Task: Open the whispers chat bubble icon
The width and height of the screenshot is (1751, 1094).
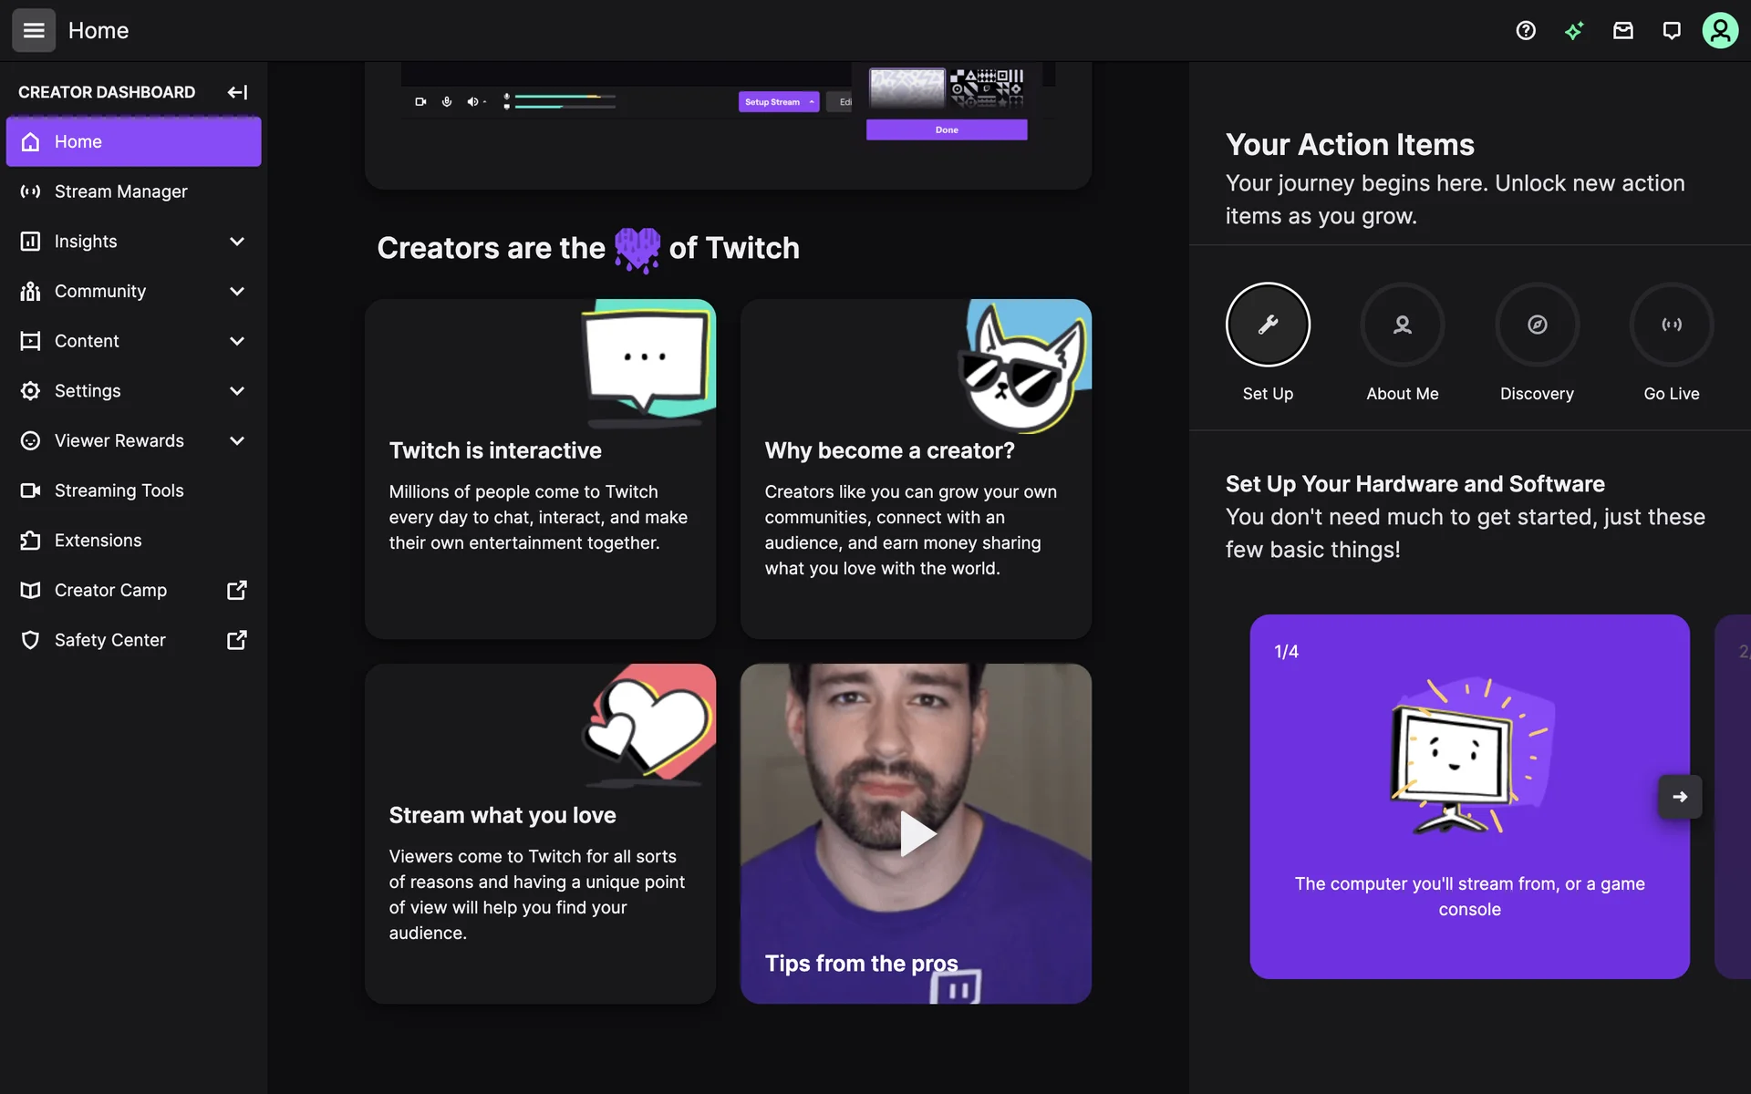Action: [1672, 30]
